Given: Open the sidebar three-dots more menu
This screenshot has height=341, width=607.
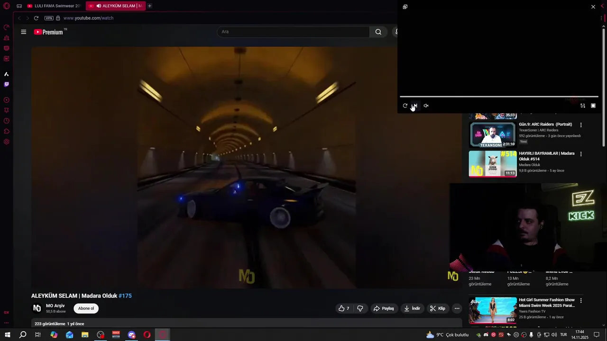Looking at the screenshot, I should pos(7,323).
